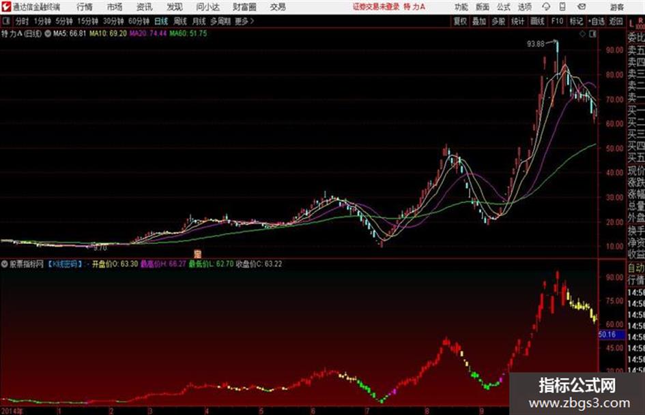The width and height of the screenshot is (645, 415).
Task: Open the 发现 menu
Action: pyautogui.click(x=175, y=7)
